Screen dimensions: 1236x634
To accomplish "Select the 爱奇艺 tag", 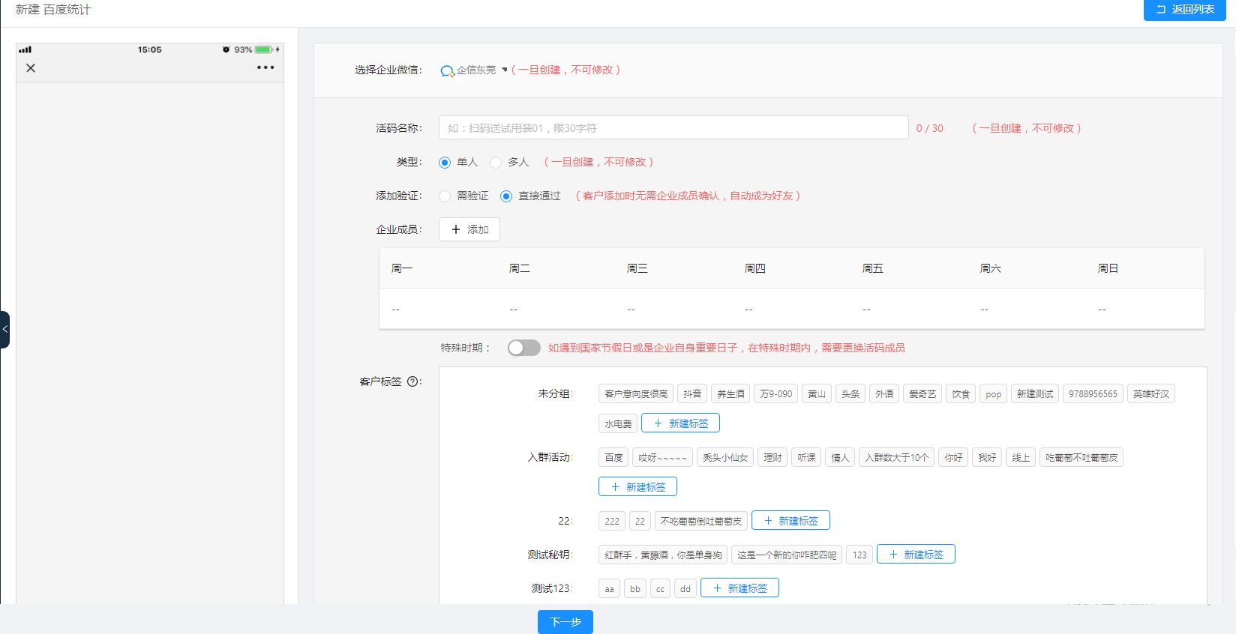I will tap(922, 393).
